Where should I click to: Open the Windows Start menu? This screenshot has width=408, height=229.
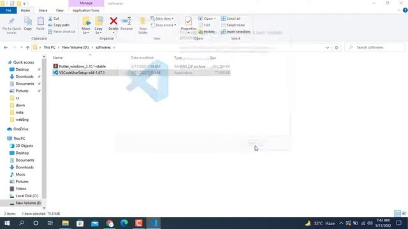point(7,223)
